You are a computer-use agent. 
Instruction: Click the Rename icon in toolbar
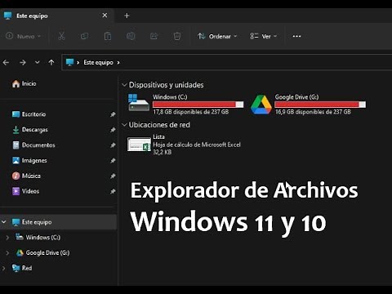click(x=131, y=36)
